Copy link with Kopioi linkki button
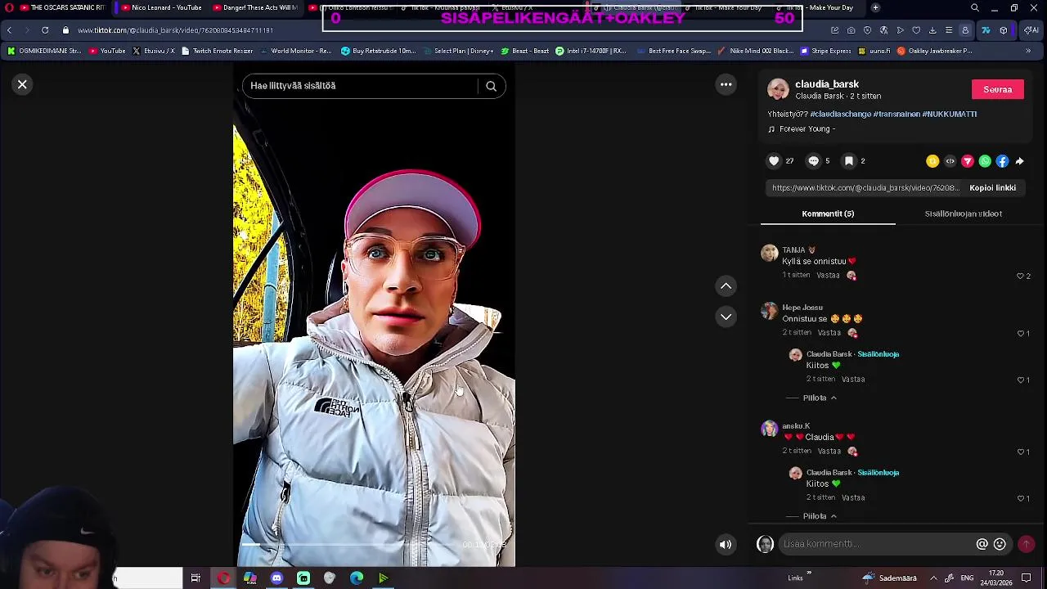 coord(992,187)
